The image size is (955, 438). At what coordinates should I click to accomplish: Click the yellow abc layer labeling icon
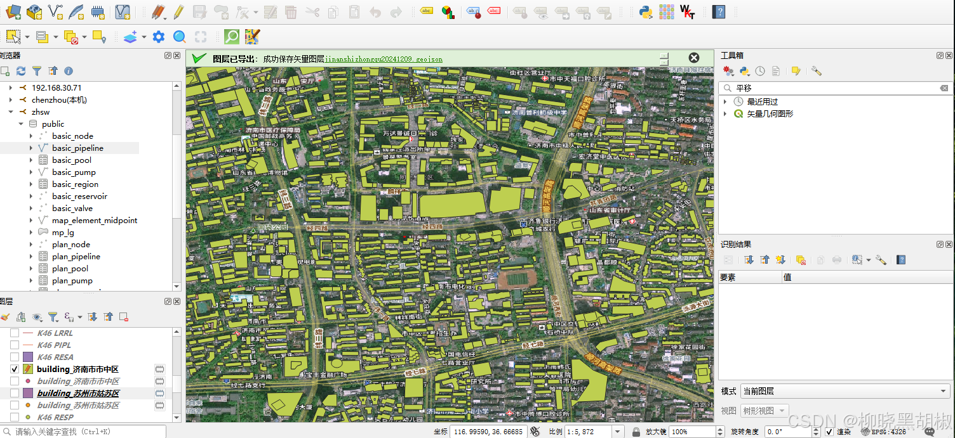[427, 11]
